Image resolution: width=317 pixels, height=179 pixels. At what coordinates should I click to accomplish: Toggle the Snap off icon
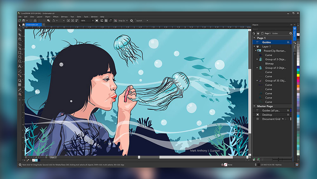coord(115,21)
